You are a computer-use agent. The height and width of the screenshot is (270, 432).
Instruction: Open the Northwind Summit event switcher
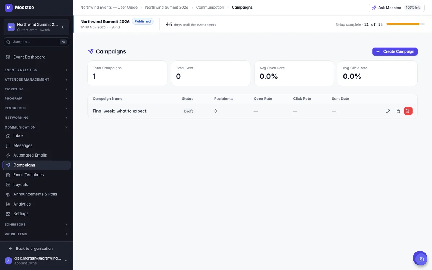coord(36,27)
